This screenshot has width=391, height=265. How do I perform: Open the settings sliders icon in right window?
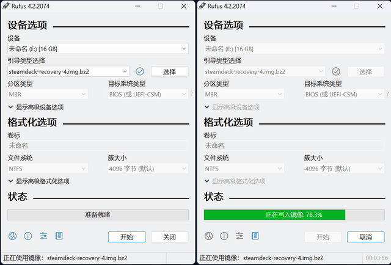point(239,236)
